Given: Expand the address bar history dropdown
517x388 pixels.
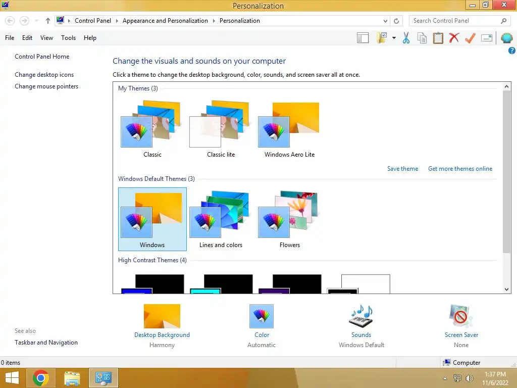Looking at the screenshot, I should 385,21.
